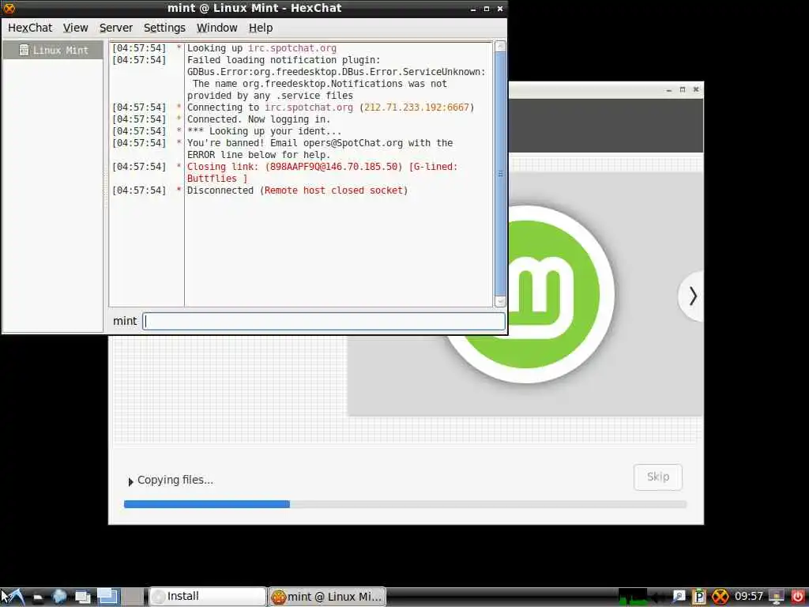The height and width of the screenshot is (607, 809).
Task: Click the 'Remote host closed socket' text
Action: [334, 190]
